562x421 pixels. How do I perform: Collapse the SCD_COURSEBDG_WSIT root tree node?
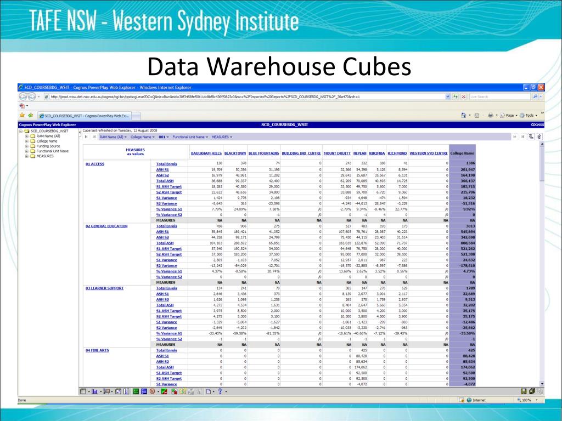(21, 131)
